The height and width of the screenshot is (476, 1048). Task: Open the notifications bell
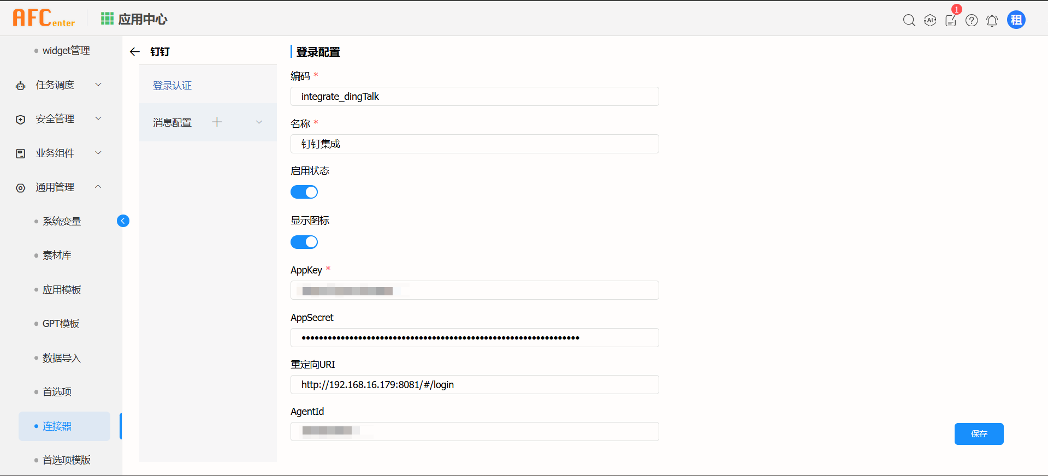992,20
